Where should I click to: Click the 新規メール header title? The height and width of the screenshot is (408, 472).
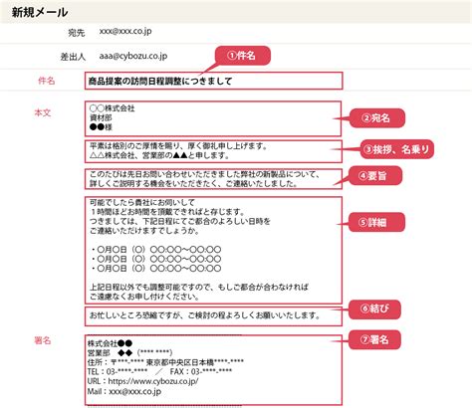(x=40, y=12)
